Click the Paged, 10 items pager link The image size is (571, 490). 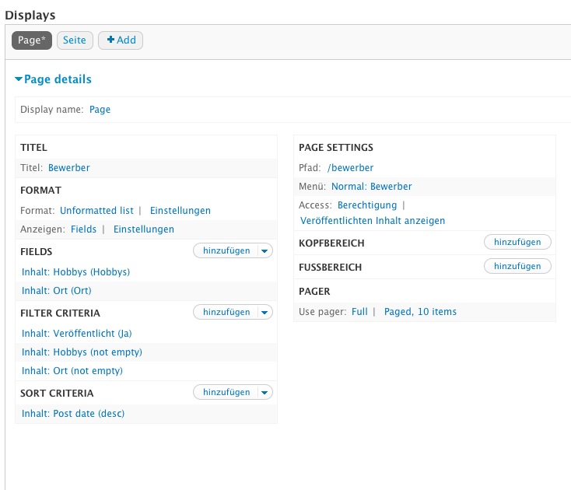pos(420,312)
